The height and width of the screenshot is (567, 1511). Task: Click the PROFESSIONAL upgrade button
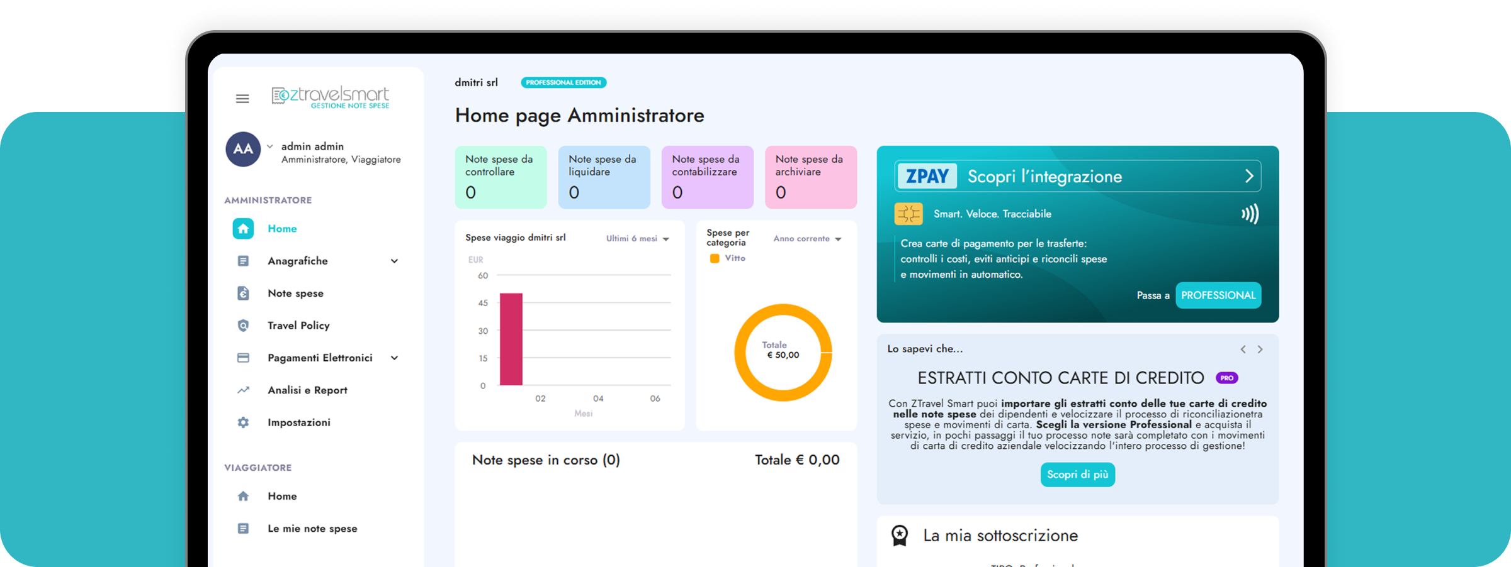click(x=1218, y=295)
